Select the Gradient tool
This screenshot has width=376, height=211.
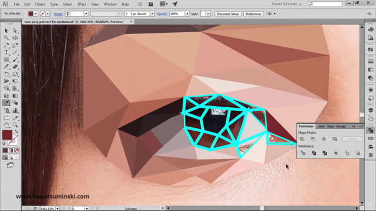(15, 96)
